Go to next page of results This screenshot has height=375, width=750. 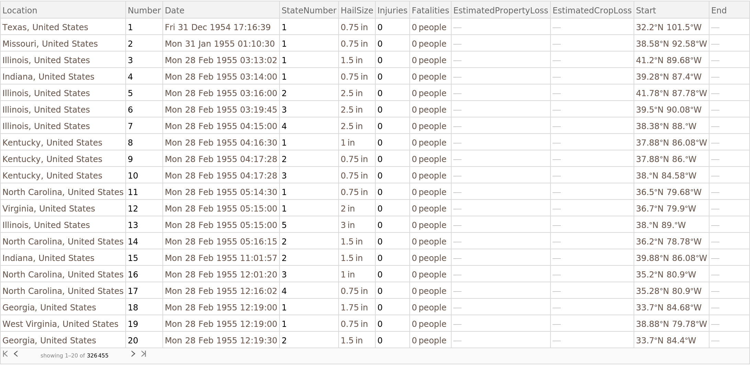133,354
